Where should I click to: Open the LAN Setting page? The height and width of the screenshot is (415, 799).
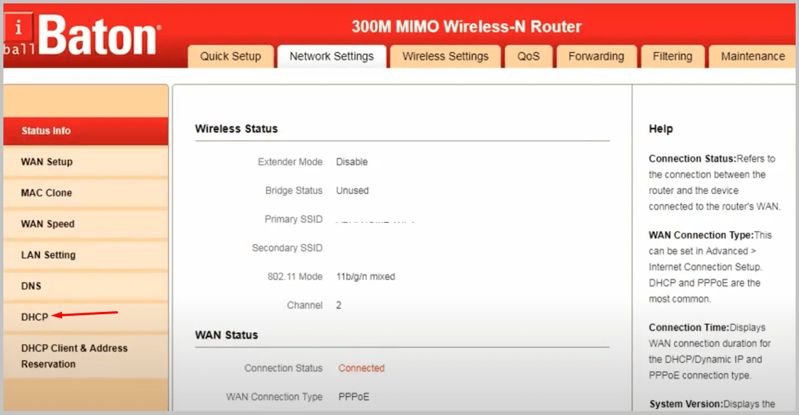[x=48, y=255]
